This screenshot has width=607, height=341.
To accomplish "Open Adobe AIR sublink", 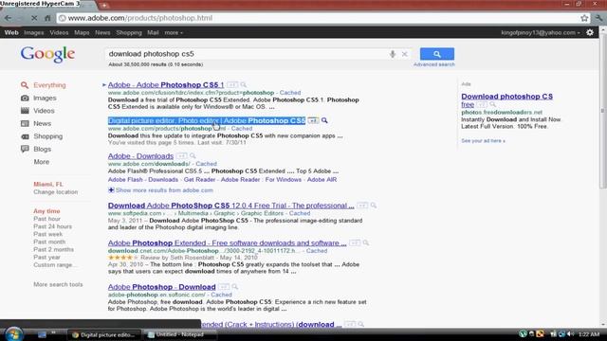I will coord(322,179).
